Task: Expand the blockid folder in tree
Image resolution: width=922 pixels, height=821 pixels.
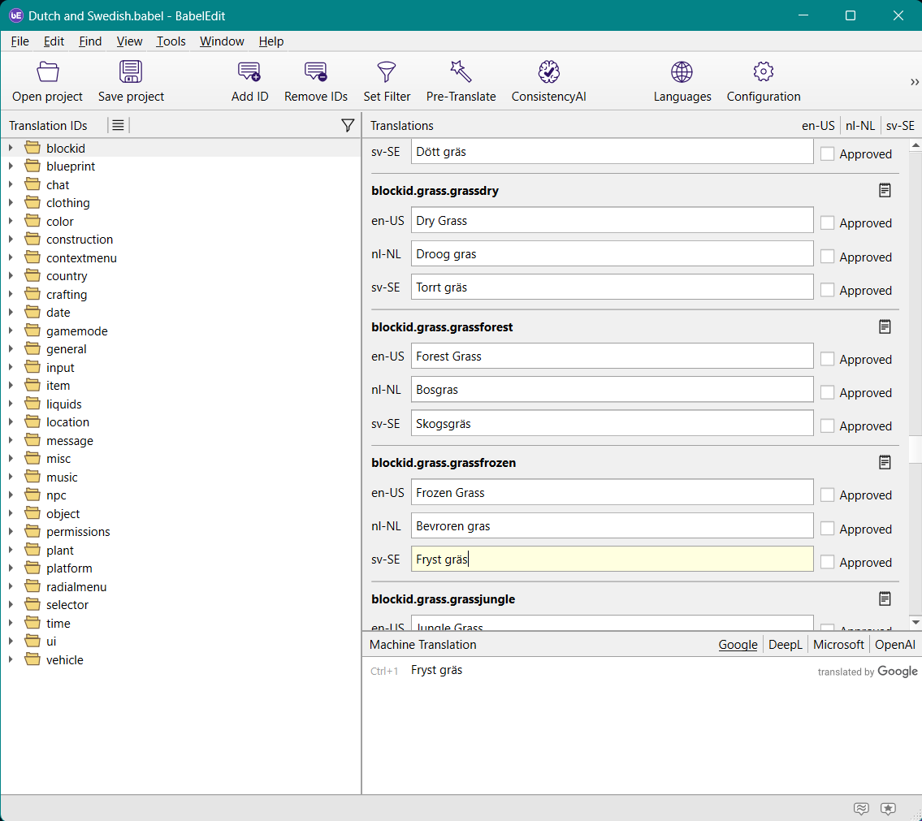Action: [x=11, y=148]
